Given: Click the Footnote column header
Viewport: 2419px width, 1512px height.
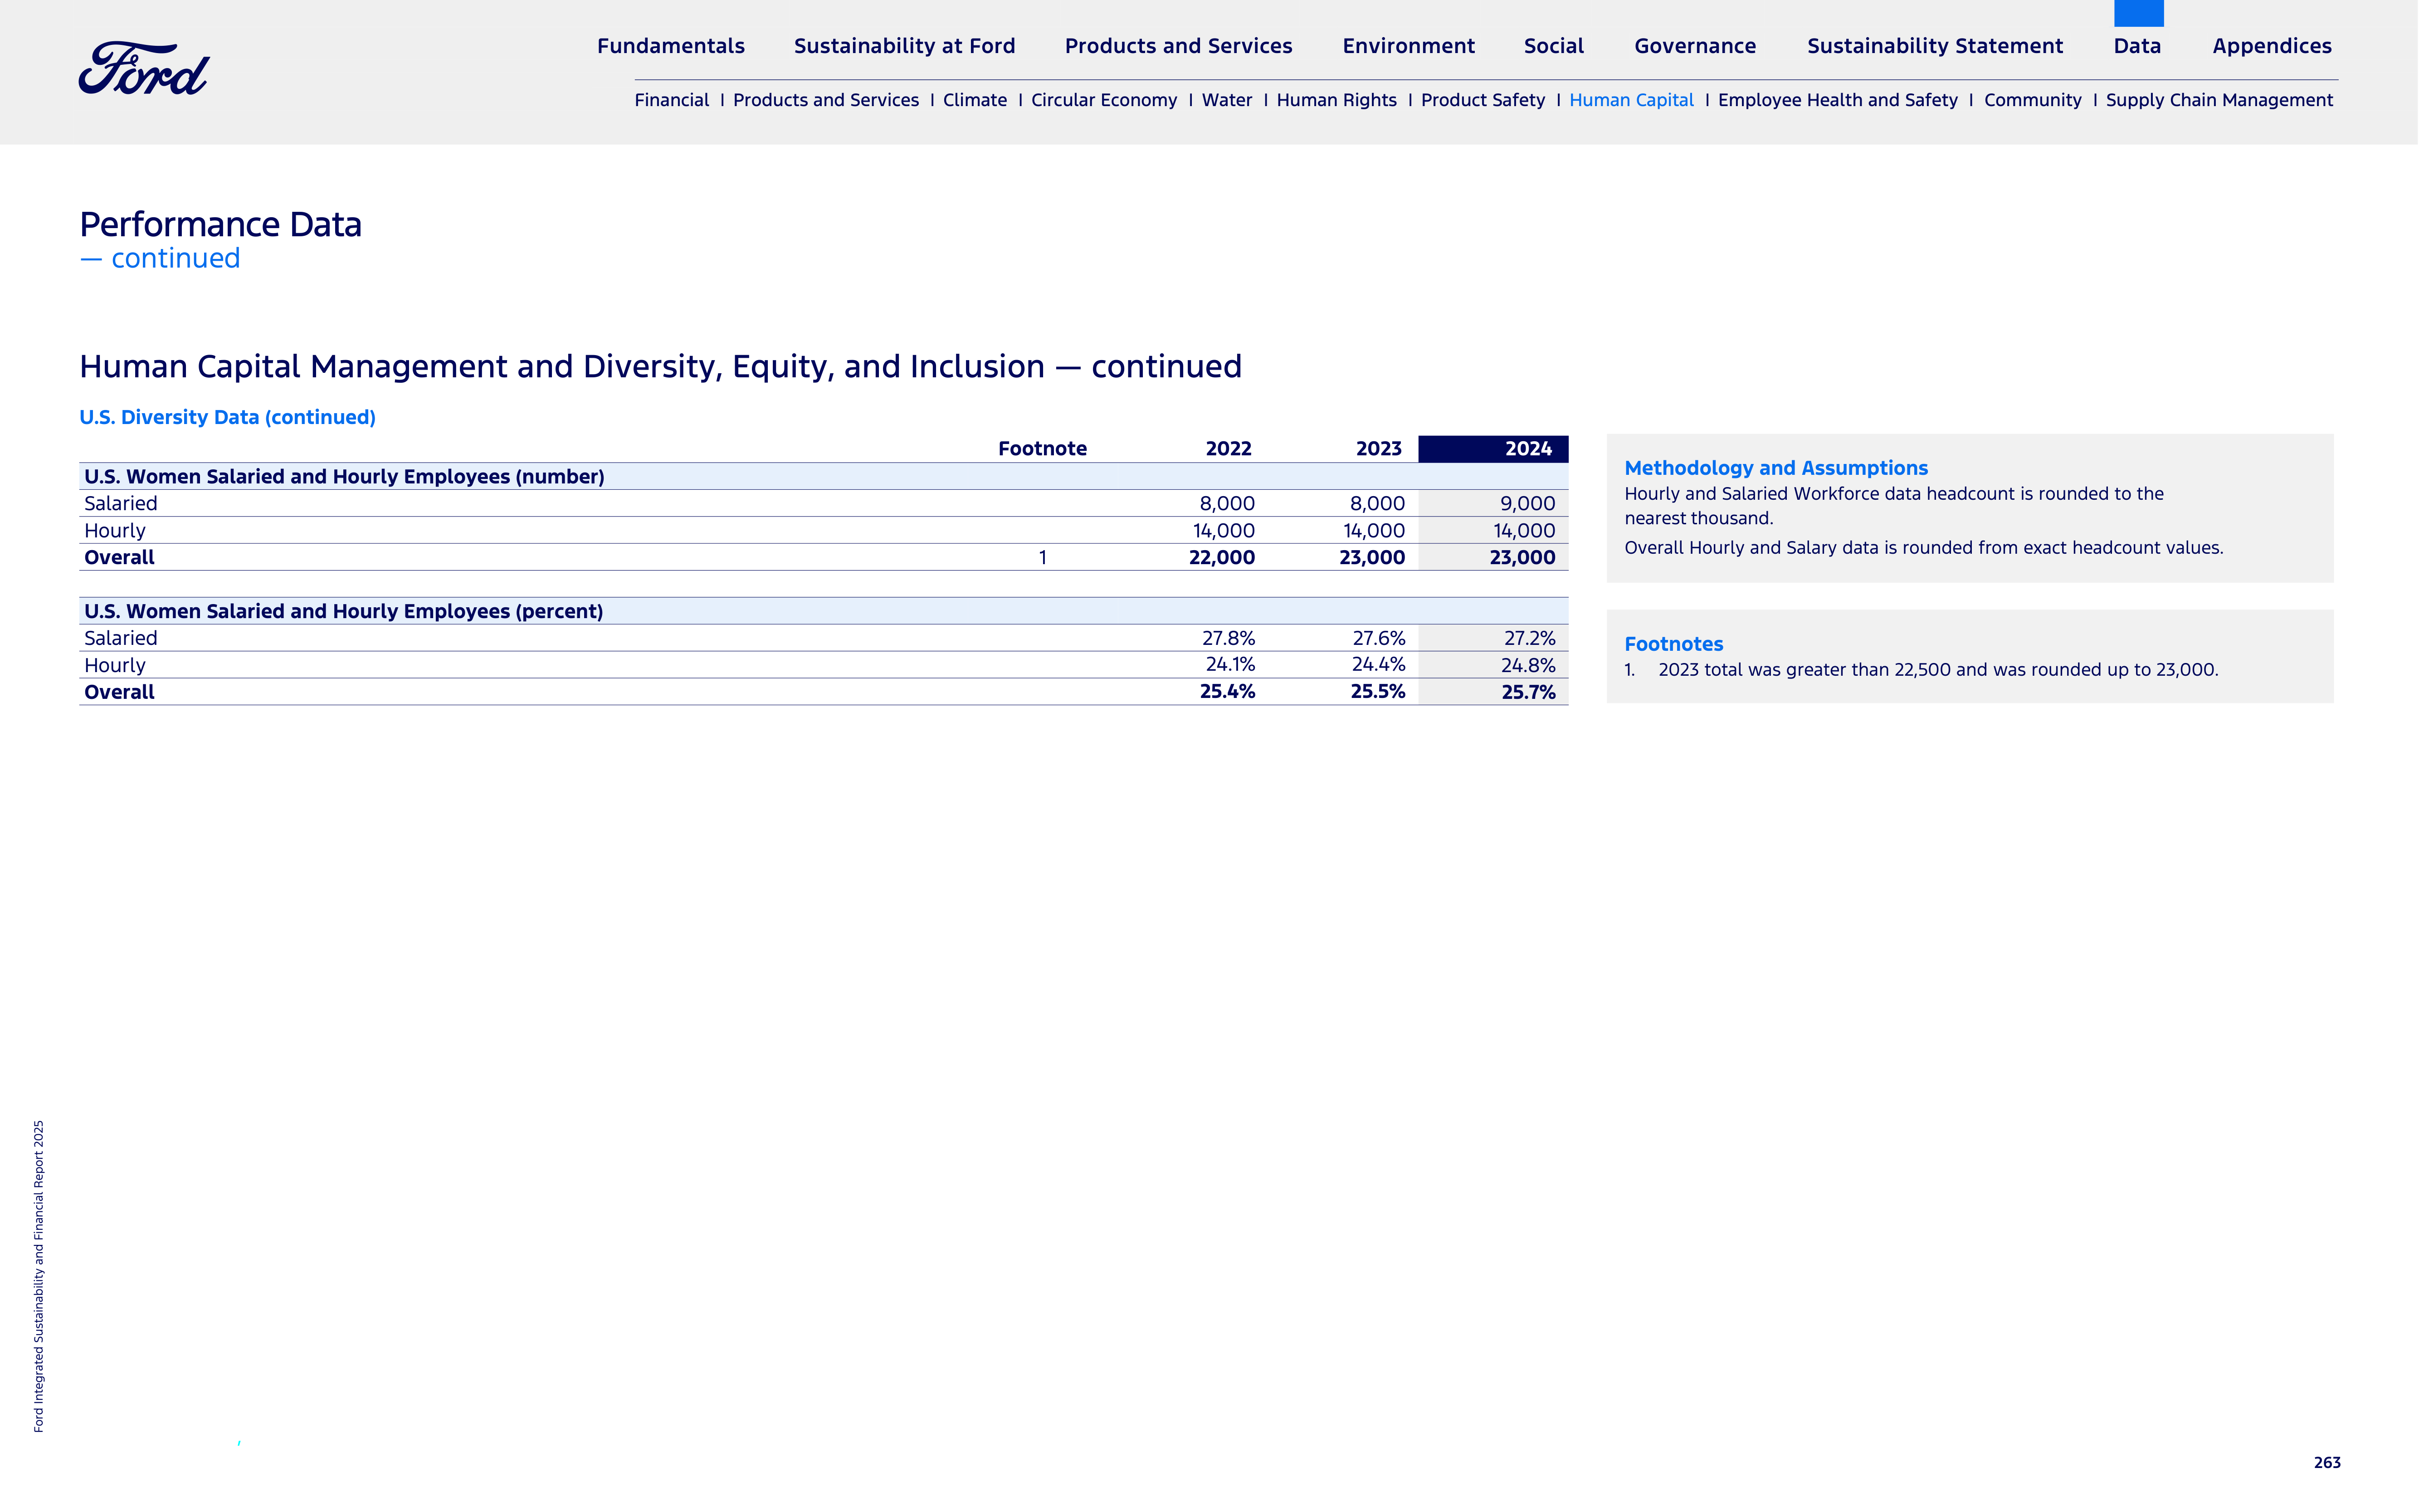Looking at the screenshot, I should 1042,449.
